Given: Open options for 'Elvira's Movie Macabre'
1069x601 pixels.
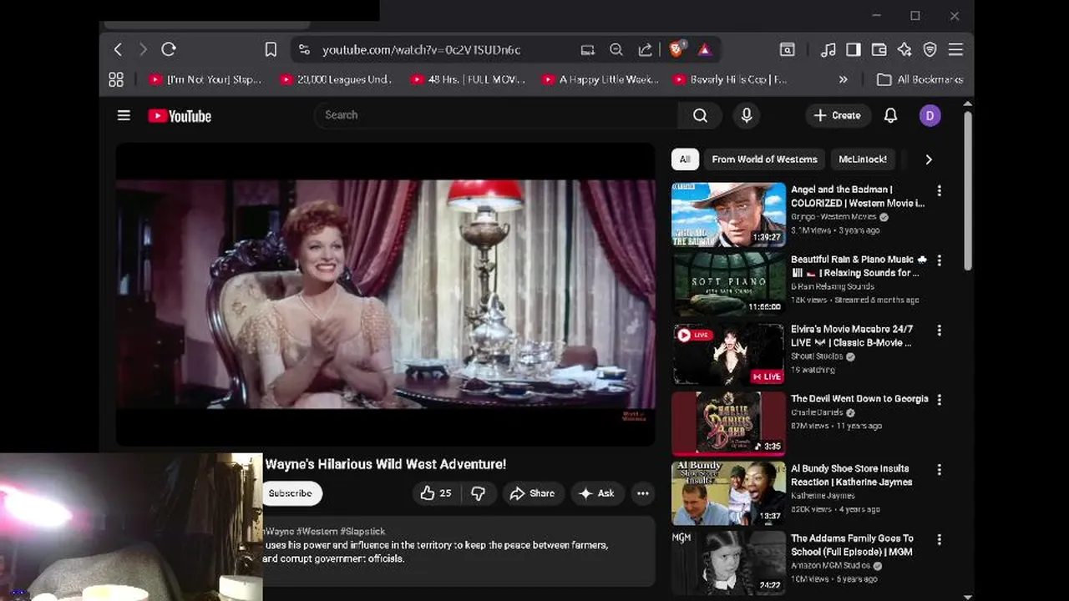Looking at the screenshot, I should pos(939,331).
